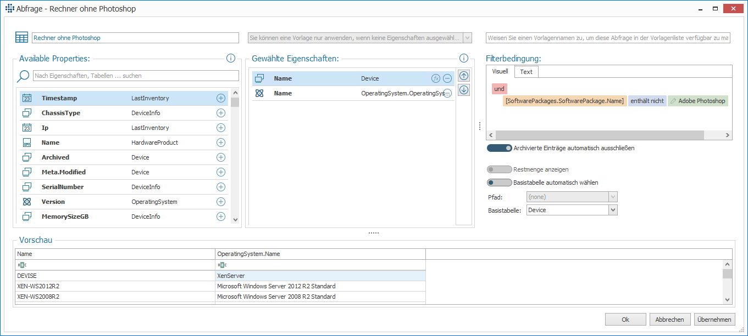748x336 pixels.
Task: Open the template selection dropdown
Action: pyautogui.click(x=467, y=38)
